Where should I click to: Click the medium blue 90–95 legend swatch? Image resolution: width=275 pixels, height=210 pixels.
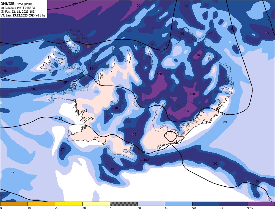click(206, 204)
